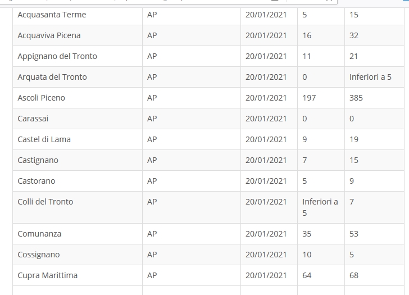
Task: Select the Appignano del Tronto cell
Action: pyautogui.click(x=78, y=56)
